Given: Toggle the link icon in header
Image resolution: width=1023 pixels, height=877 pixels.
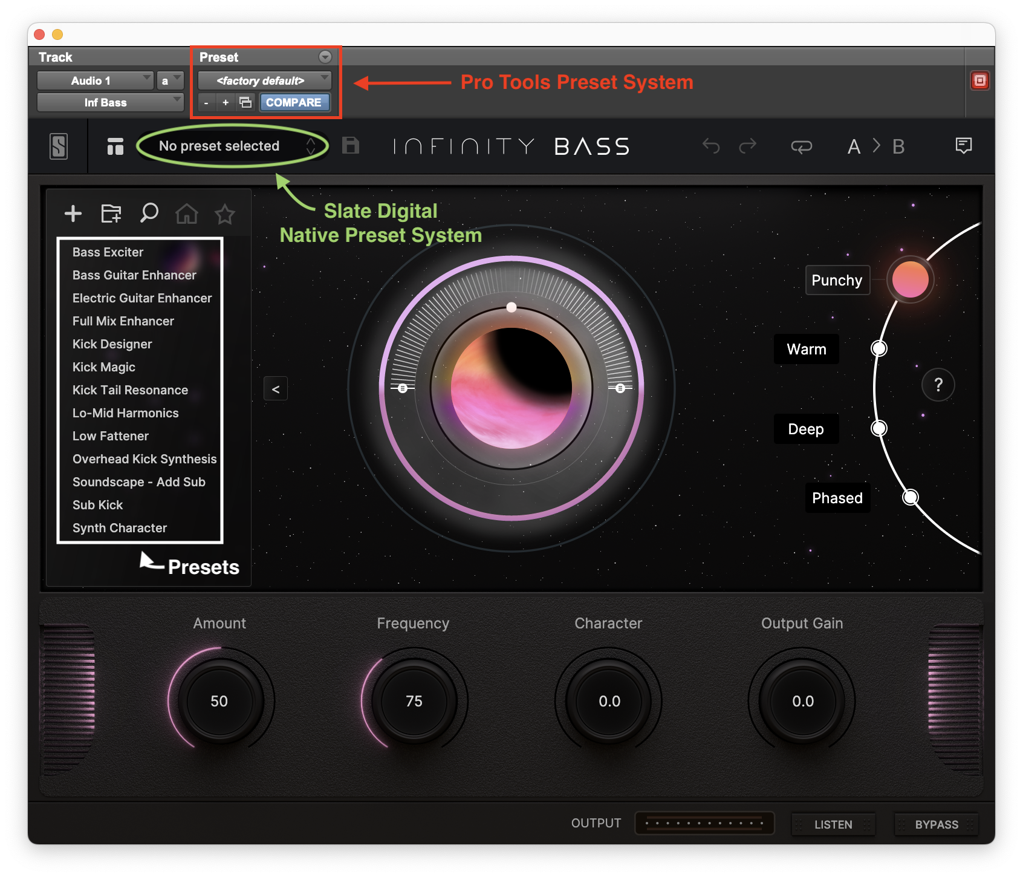Looking at the screenshot, I should pyautogui.click(x=801, y=146).
